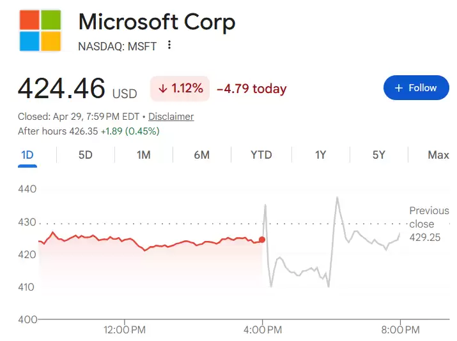Viewport: 457px width, 341px height.
Task: Click the red closing price dot on chart
Action: point(262,240)
